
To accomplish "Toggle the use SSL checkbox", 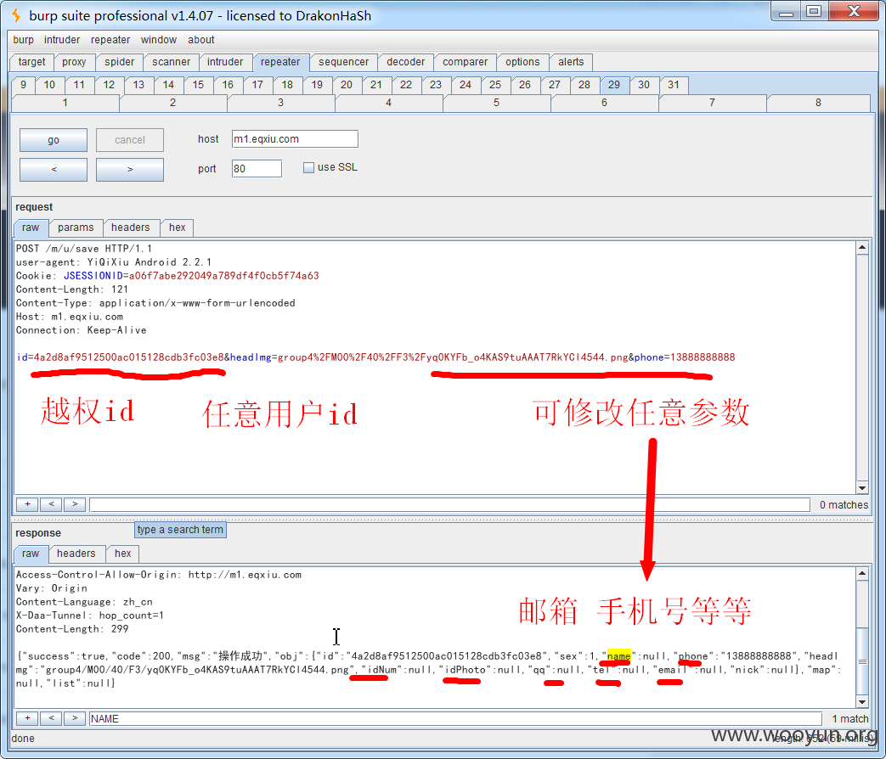I will click(x=308, y=168).
